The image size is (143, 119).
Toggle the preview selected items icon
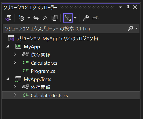coord(95,18)
